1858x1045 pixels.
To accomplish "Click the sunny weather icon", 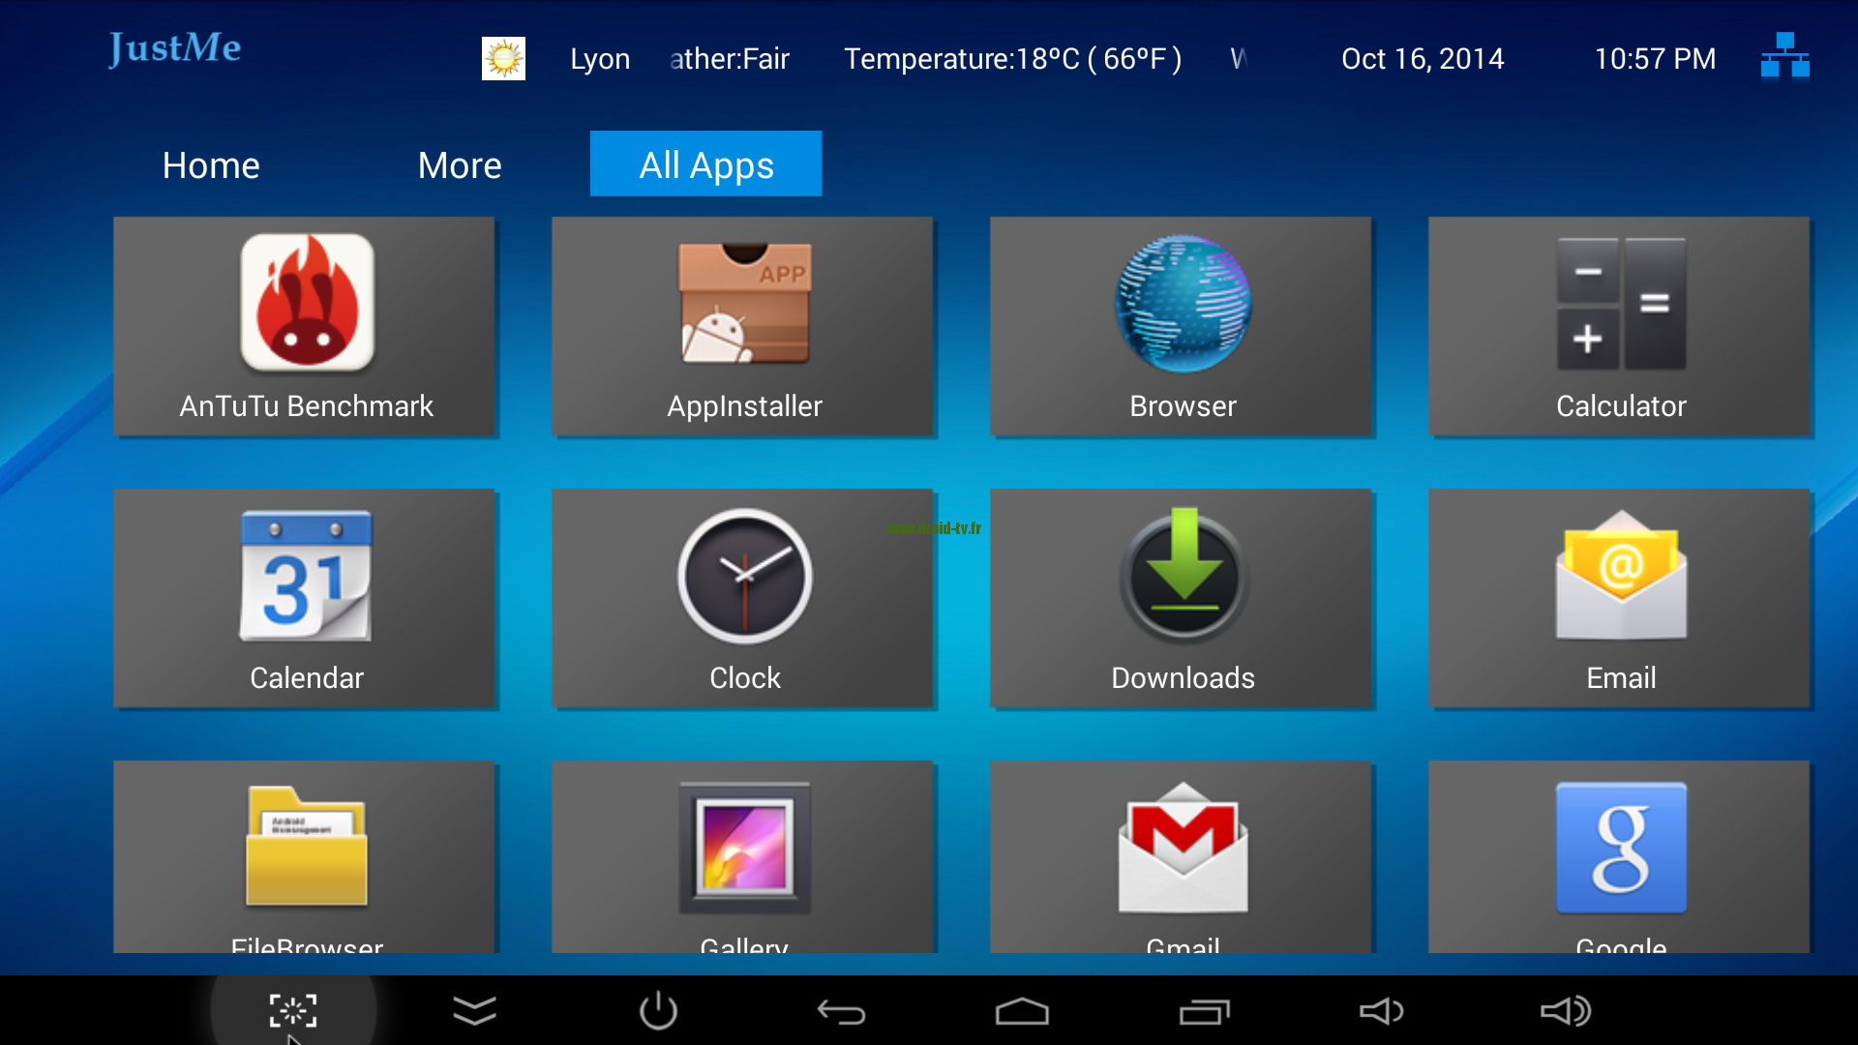I will tap(503, 59).
